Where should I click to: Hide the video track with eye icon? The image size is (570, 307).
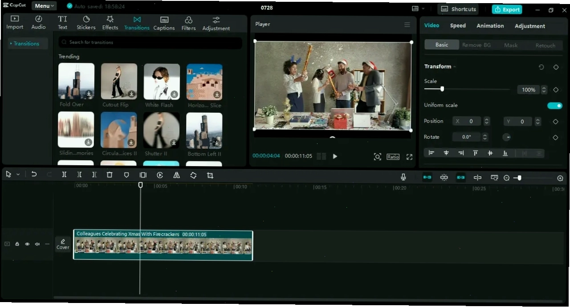(x=27, y=244)
